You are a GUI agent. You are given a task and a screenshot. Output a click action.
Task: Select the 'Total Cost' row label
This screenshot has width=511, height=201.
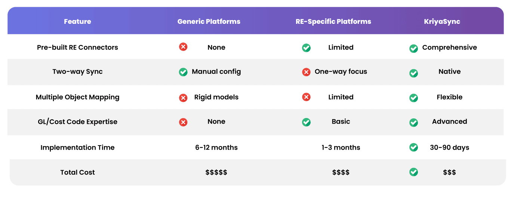point(77,172)
